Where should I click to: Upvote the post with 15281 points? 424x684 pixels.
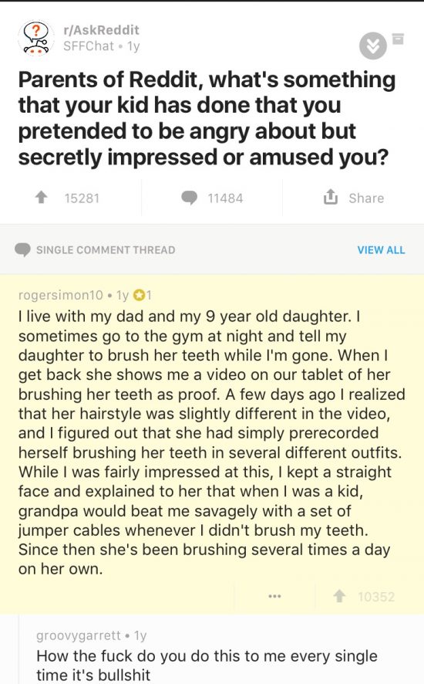coord(42,198)
